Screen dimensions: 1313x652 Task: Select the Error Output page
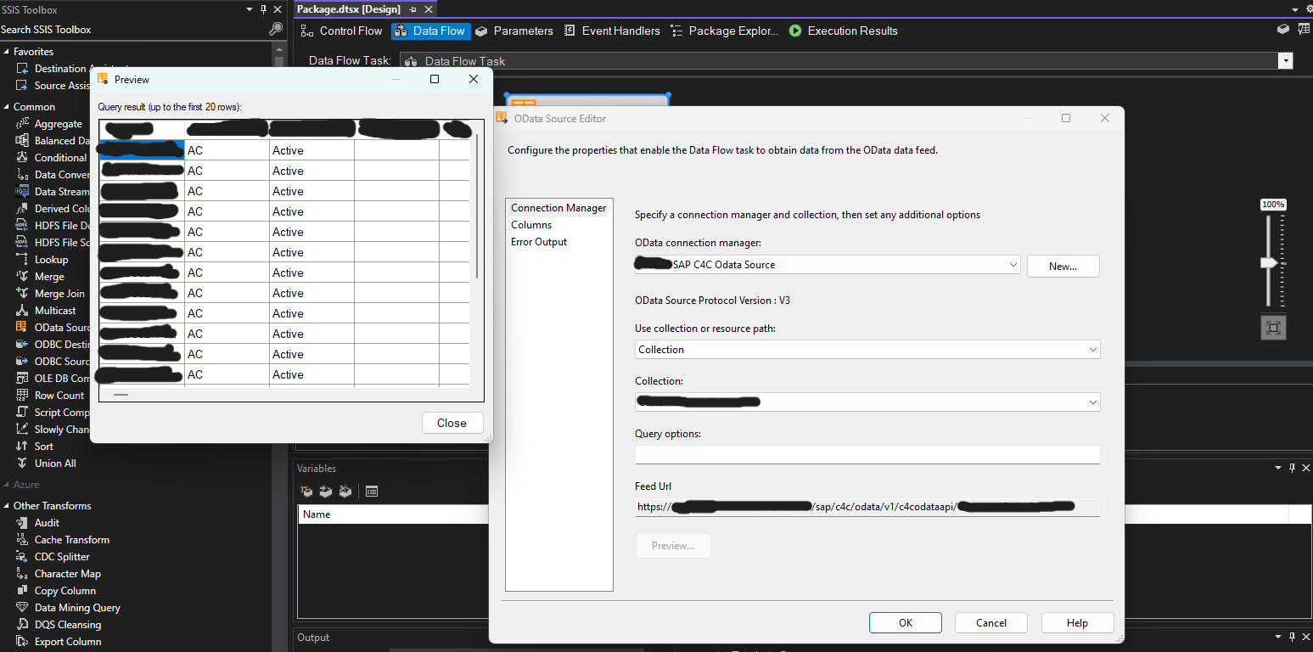[x=539, y=242]
